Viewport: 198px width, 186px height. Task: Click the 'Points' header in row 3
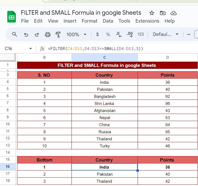168,75
